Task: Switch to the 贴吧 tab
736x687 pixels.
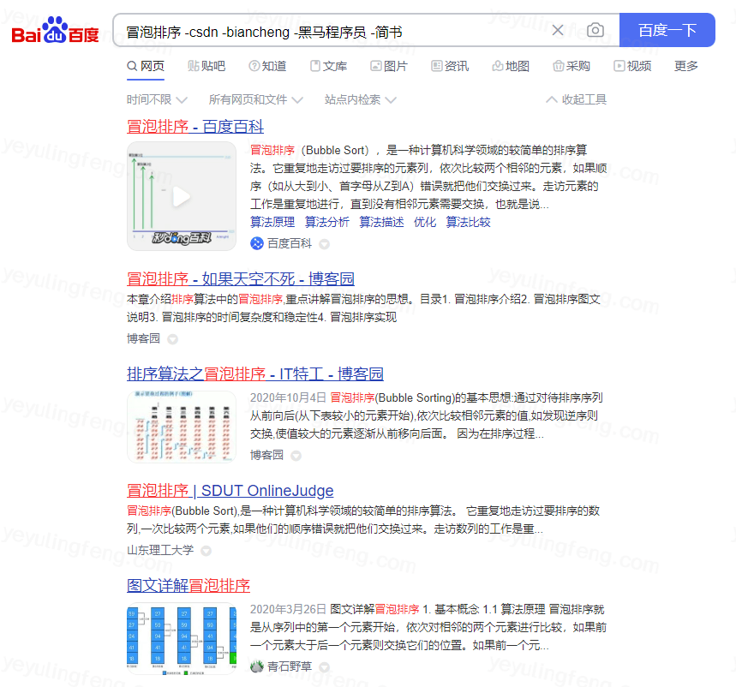Action: 206,66
